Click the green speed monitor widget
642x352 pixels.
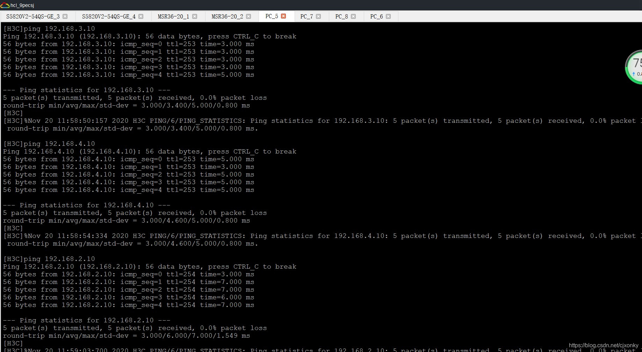coord(634,67)
